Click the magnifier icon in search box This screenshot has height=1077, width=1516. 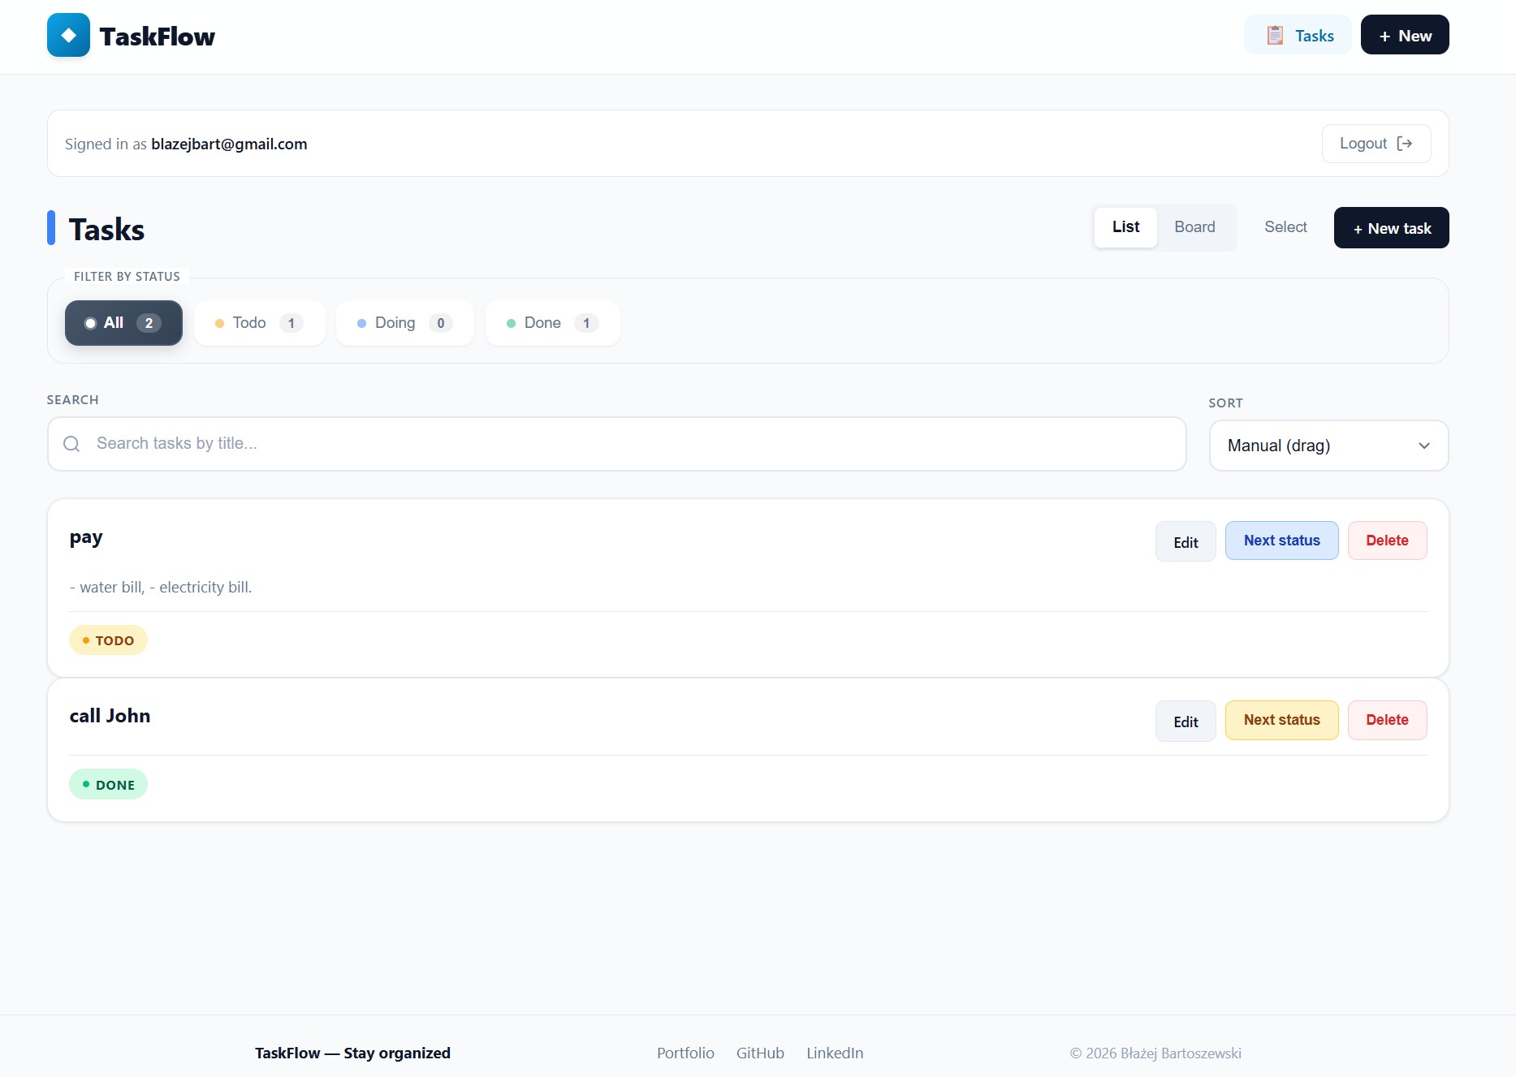pos(71,444)
